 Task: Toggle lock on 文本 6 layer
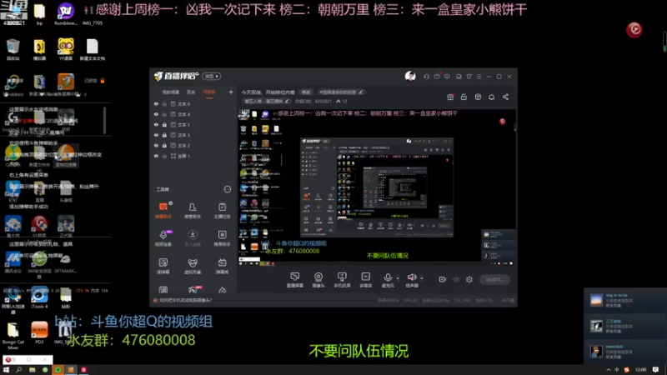164,103
